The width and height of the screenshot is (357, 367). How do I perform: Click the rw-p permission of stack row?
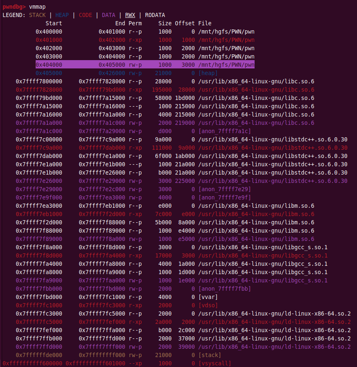pyautogui.click(x=135, y=355)
